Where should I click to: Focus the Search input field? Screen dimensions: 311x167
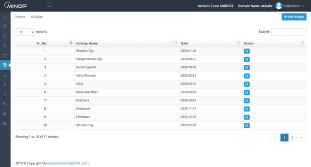(x=289, y=32)
